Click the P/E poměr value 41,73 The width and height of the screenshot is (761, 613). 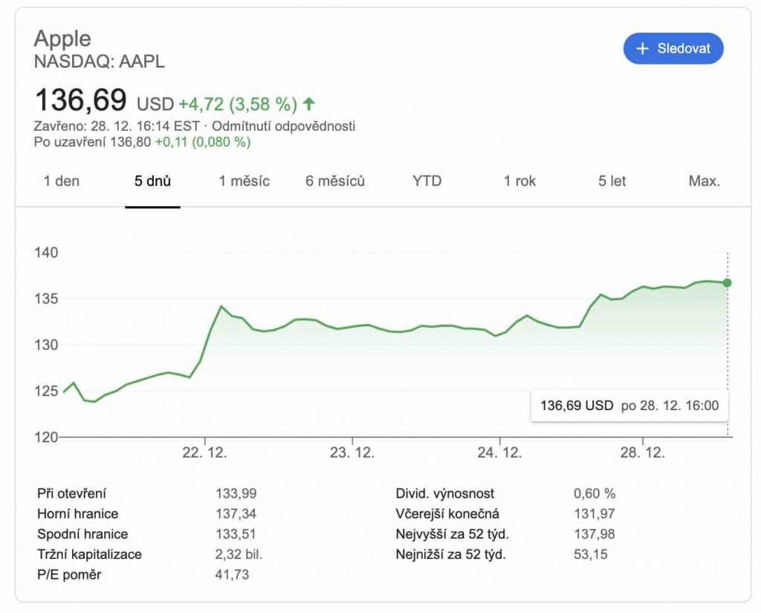click(233, 574)
